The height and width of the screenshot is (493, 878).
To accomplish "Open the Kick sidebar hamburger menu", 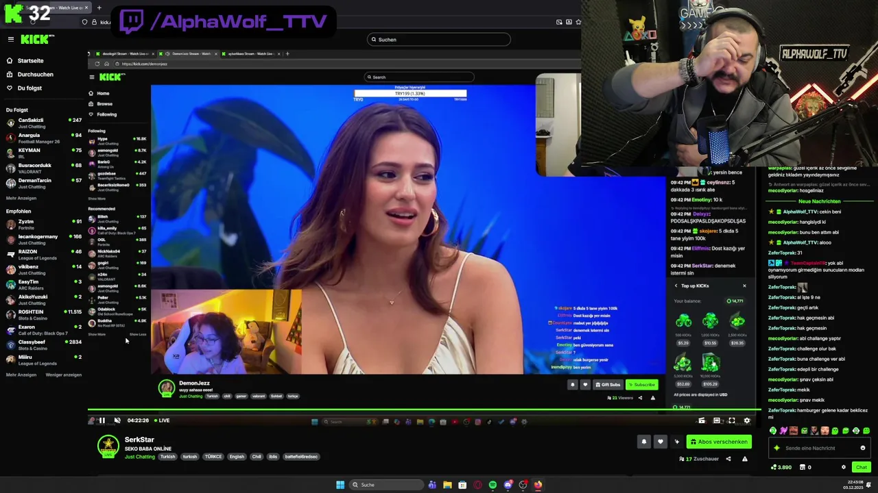I will click(x=10, y=40).
